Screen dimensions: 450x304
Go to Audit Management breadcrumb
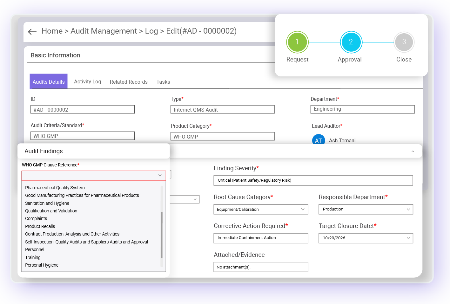tap(104, 31)
